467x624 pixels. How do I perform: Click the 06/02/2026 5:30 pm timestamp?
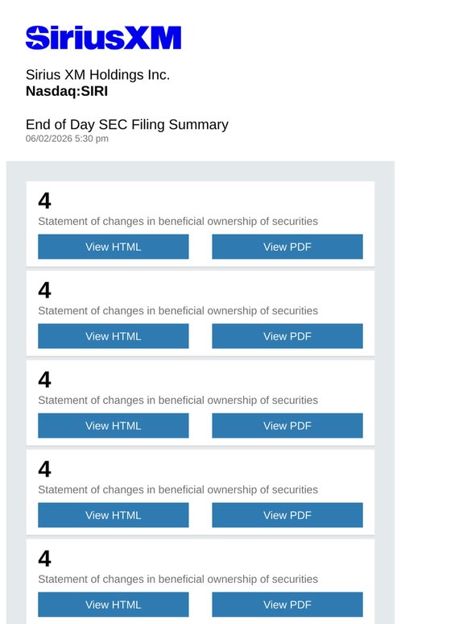[x=67, y=139]
